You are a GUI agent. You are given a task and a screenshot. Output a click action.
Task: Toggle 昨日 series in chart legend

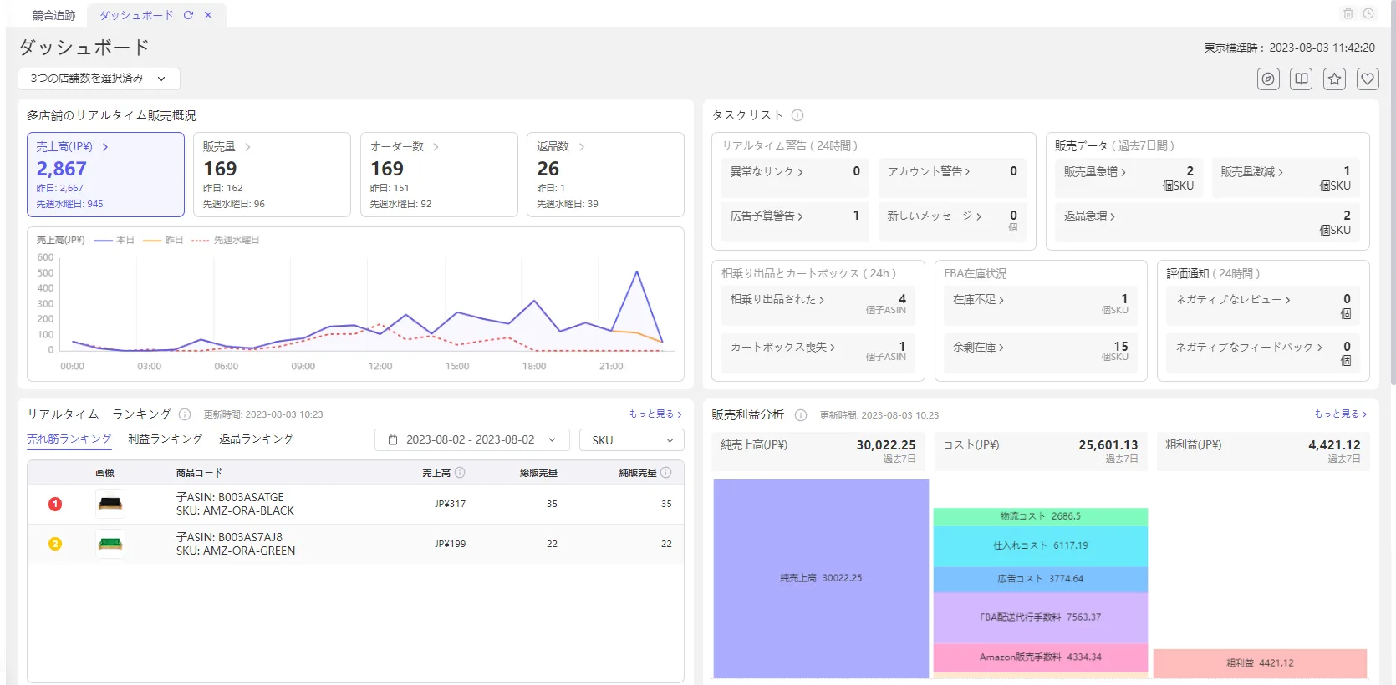[x=163, y=240]
